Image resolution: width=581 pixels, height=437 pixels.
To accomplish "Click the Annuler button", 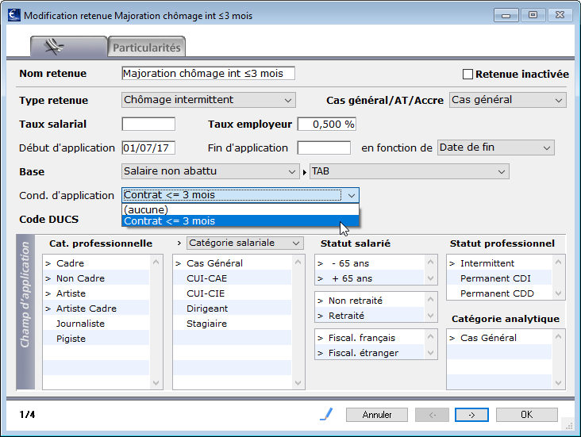I will [x=377, y=415].
